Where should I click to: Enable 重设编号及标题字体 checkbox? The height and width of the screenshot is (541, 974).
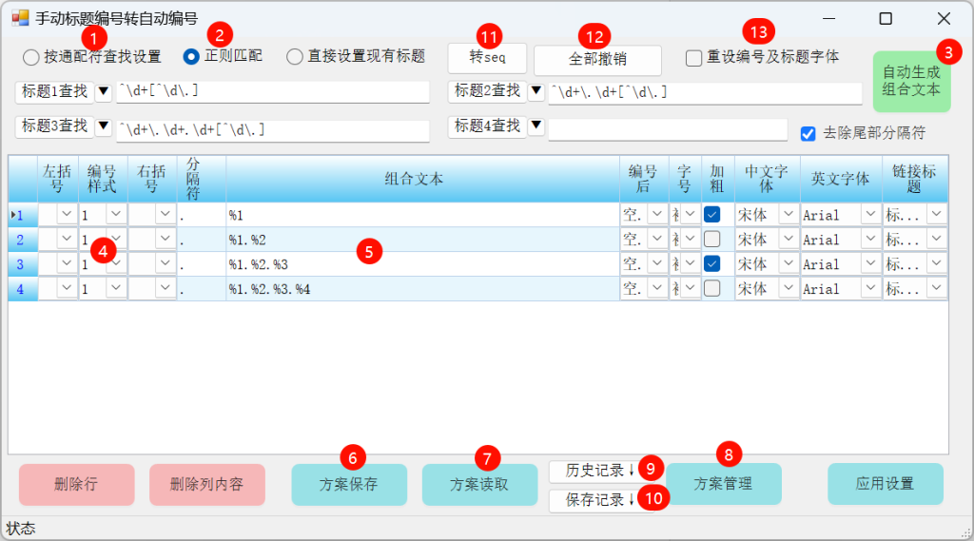[x=693, y=58]
